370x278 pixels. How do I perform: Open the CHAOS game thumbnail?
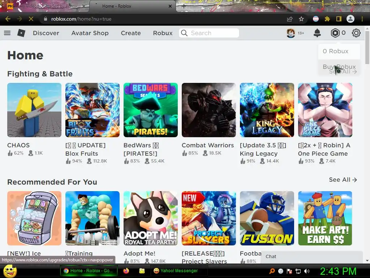click(x=34, y=110)
